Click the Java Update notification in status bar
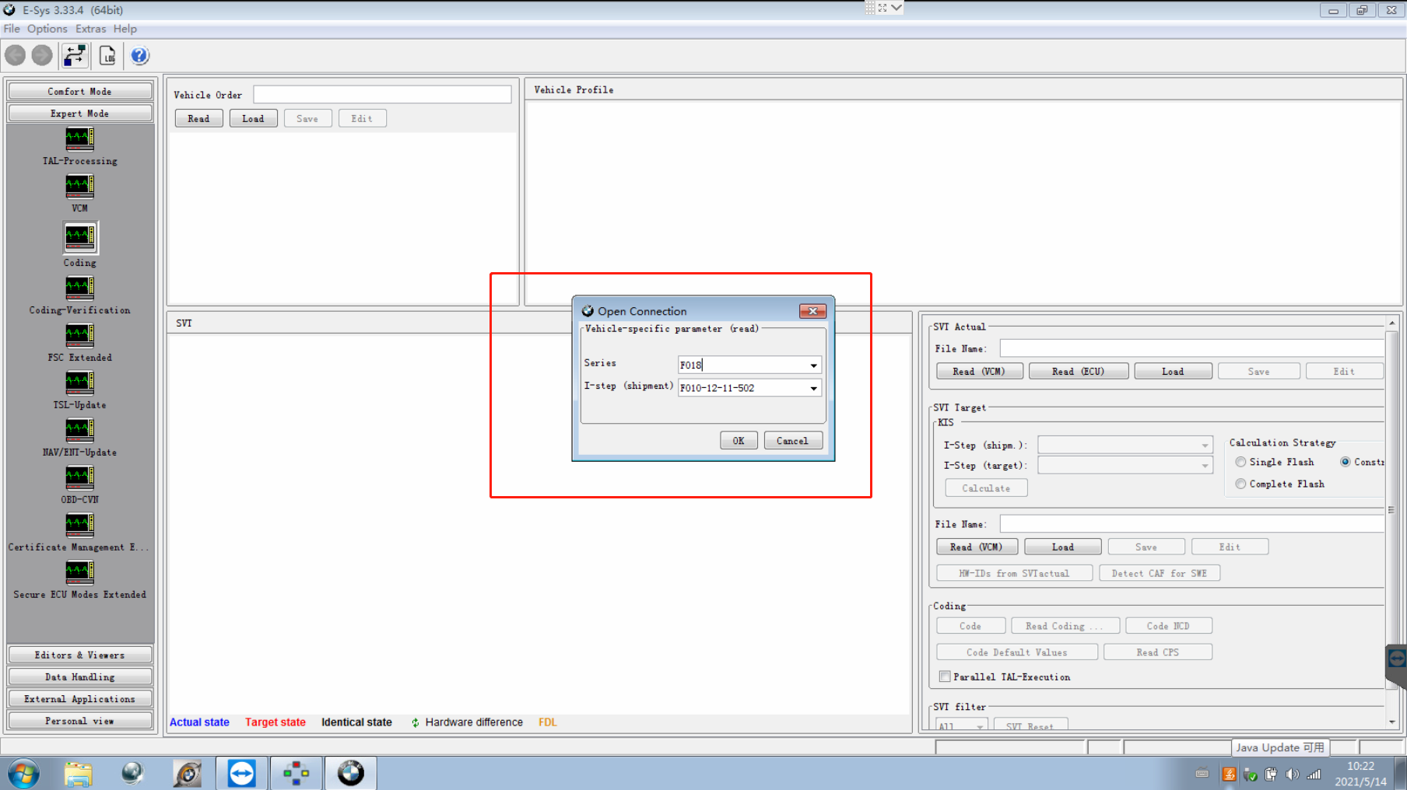Screen dimensions: 1407x790 (x=1280, y=747)
